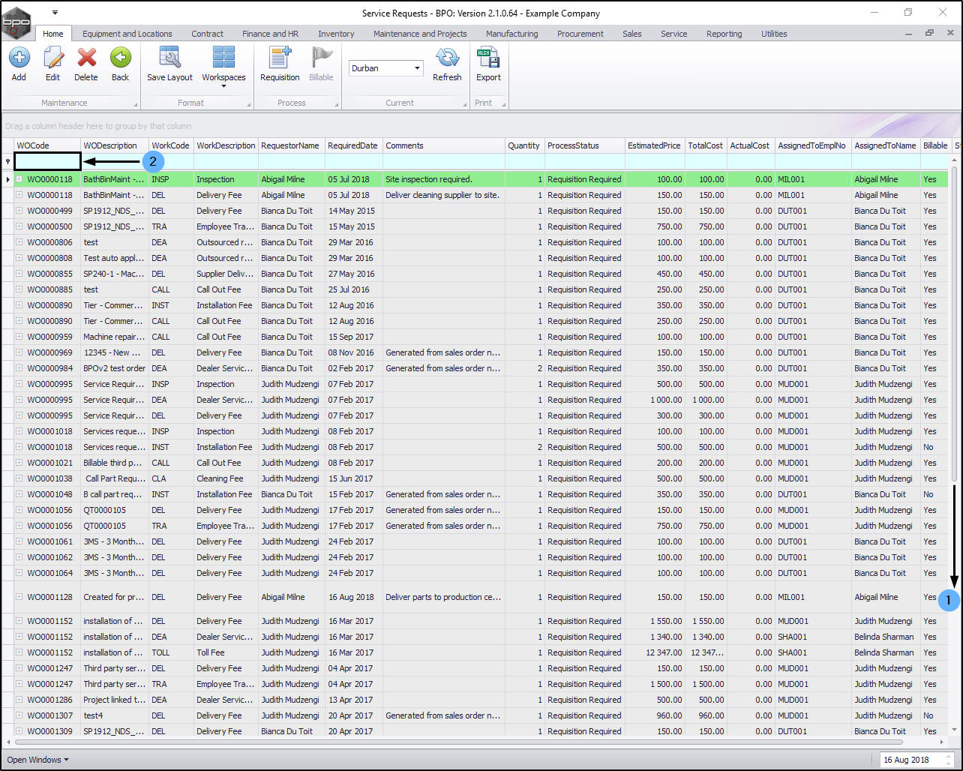This screenshot has height=771, width=963.
Task: Select the 'Cleaning Fee' work description cell
Action: [226, 478]
